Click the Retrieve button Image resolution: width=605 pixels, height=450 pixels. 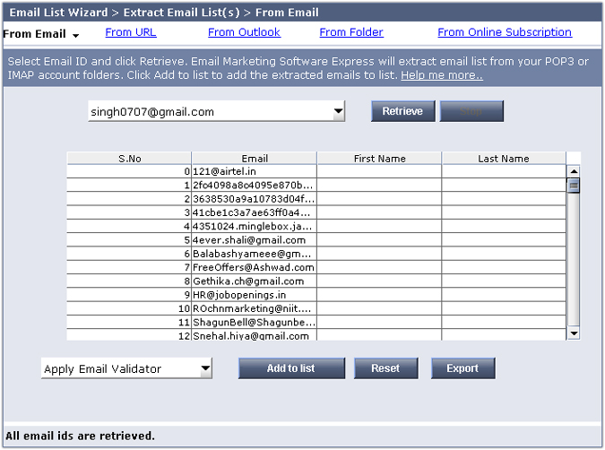(x=402, y=111)
